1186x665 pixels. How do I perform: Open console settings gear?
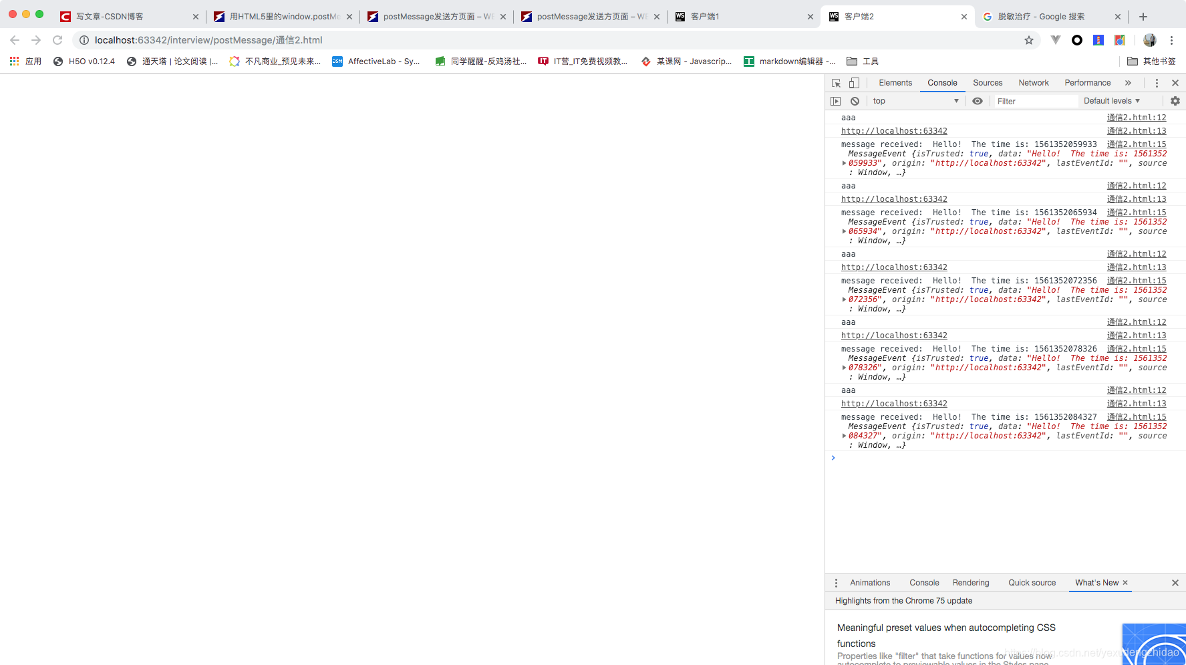pyautogui.click(x=1175, y=101)
